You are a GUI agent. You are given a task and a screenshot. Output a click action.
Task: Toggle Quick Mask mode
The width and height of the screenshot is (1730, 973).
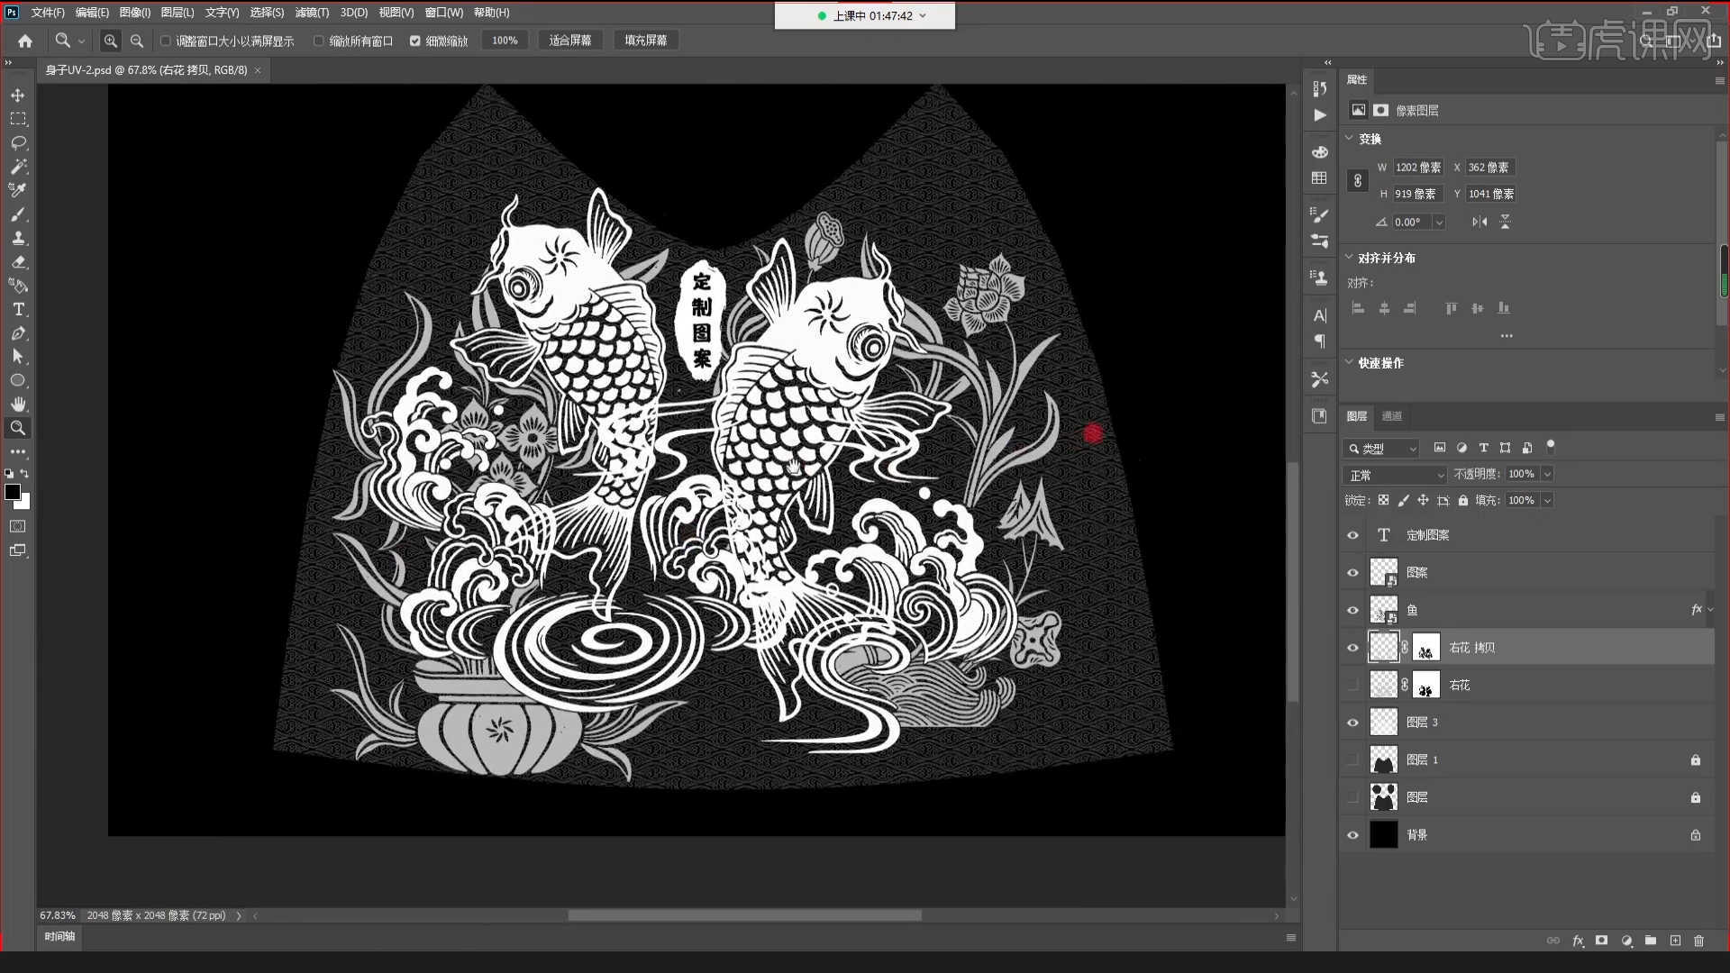point(18,526)
